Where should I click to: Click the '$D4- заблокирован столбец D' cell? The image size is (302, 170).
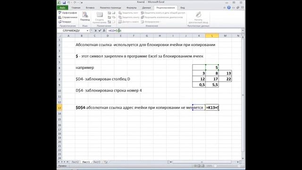[103, 79]
